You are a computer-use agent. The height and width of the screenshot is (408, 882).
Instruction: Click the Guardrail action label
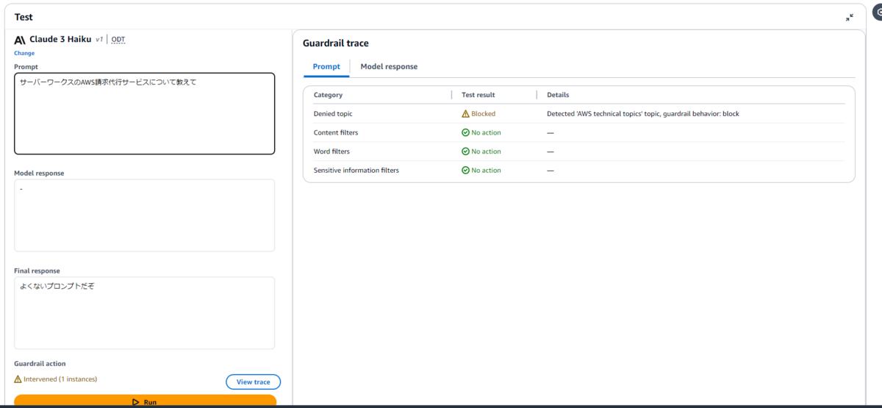tap(40, 364)
